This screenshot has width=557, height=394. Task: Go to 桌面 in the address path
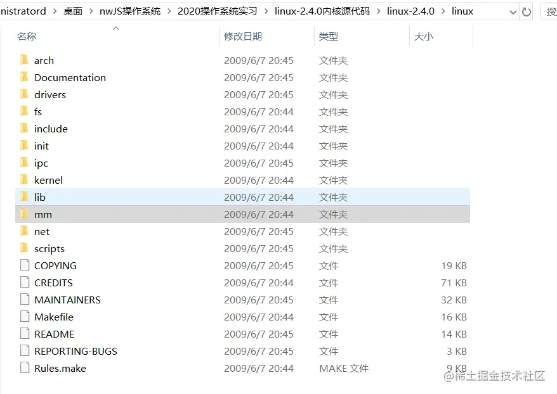point(73,11)
